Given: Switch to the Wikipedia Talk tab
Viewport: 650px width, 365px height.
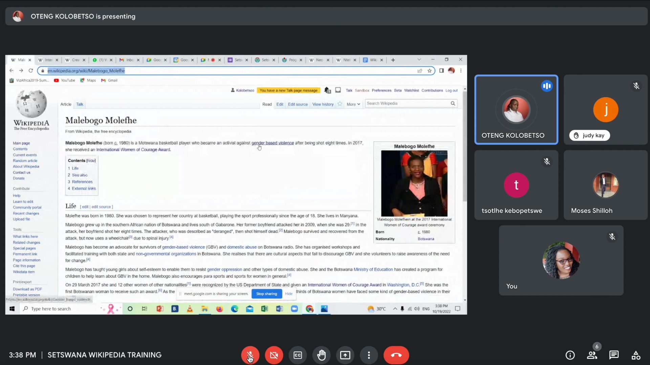Looking at the screenshot, I should coord(80,104).
